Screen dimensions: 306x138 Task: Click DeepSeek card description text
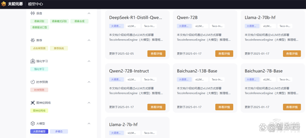pos(136,37)
